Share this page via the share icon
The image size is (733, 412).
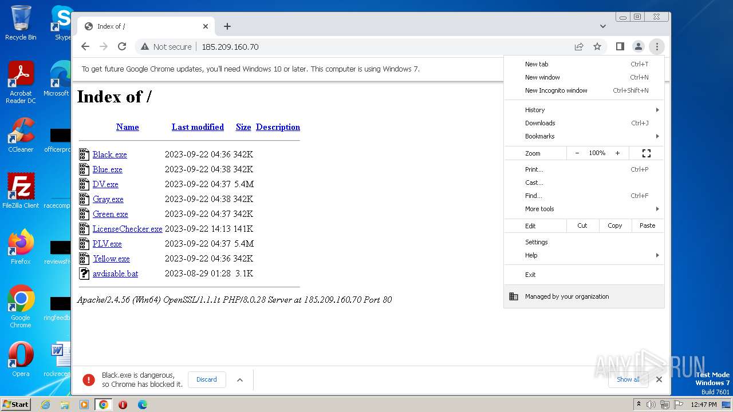point(579,46)
